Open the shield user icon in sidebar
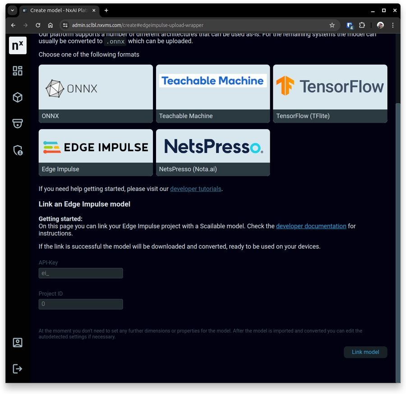Viewport: 406px width, 394px height. pos(18,150)
